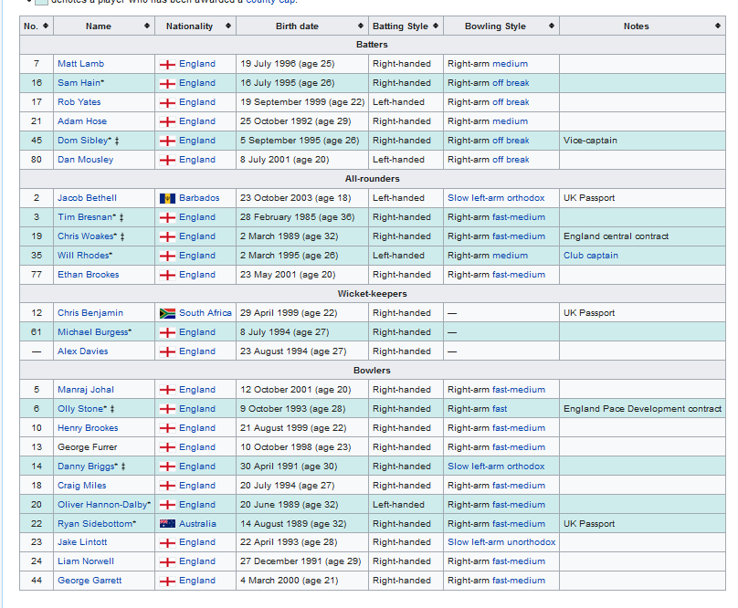The height and width of the screenshot is (608, 738).
Task: Click the England text link in Henry Brookes' row
Action: (197, 428)
